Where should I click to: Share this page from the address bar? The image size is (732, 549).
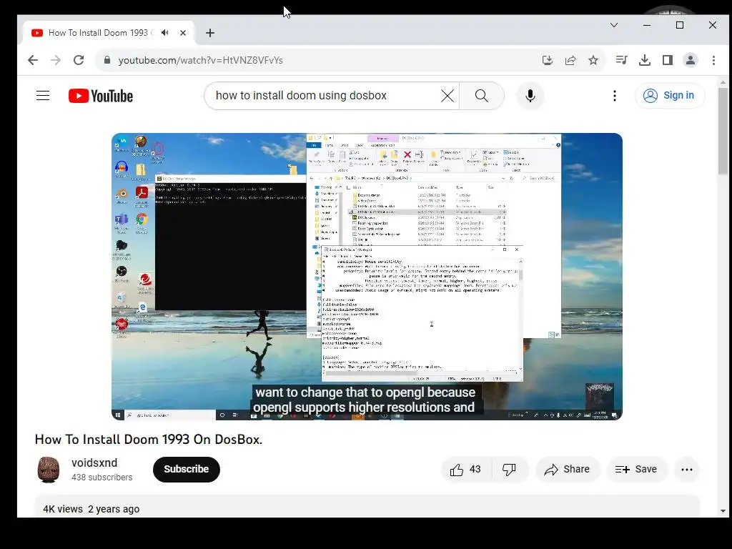(570, 60)
